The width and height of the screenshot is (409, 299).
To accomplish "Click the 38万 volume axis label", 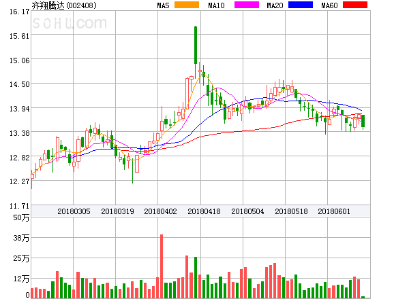I will pyautogui.click(x=21, y=238).
